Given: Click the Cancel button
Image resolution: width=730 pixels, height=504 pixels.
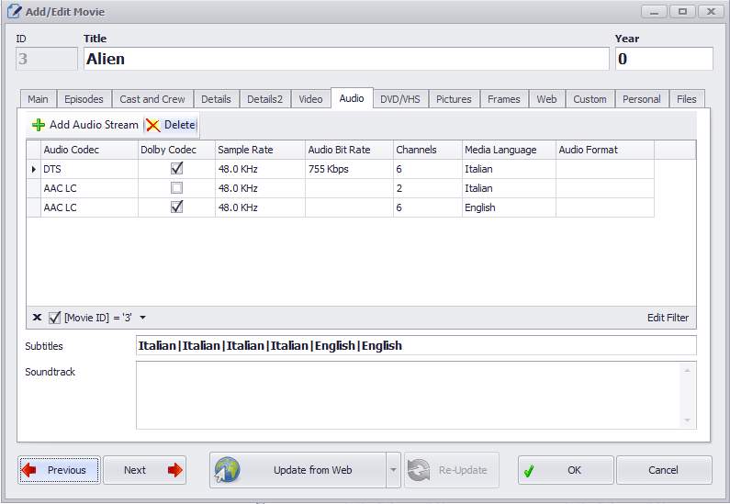Looking at the screenshot, I should pyautogui.click(x=663, y=470).
